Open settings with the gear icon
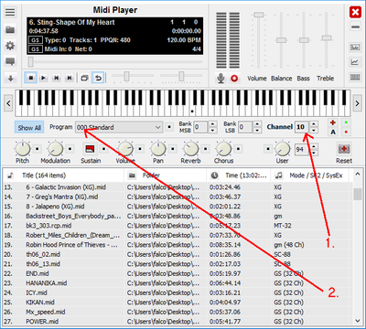 (x=10, y=46)
